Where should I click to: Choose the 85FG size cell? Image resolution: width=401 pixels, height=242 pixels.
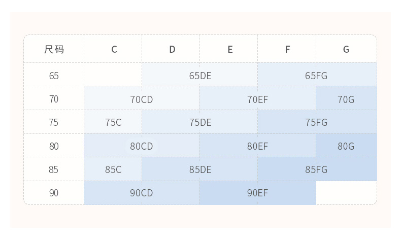point(317,169)
